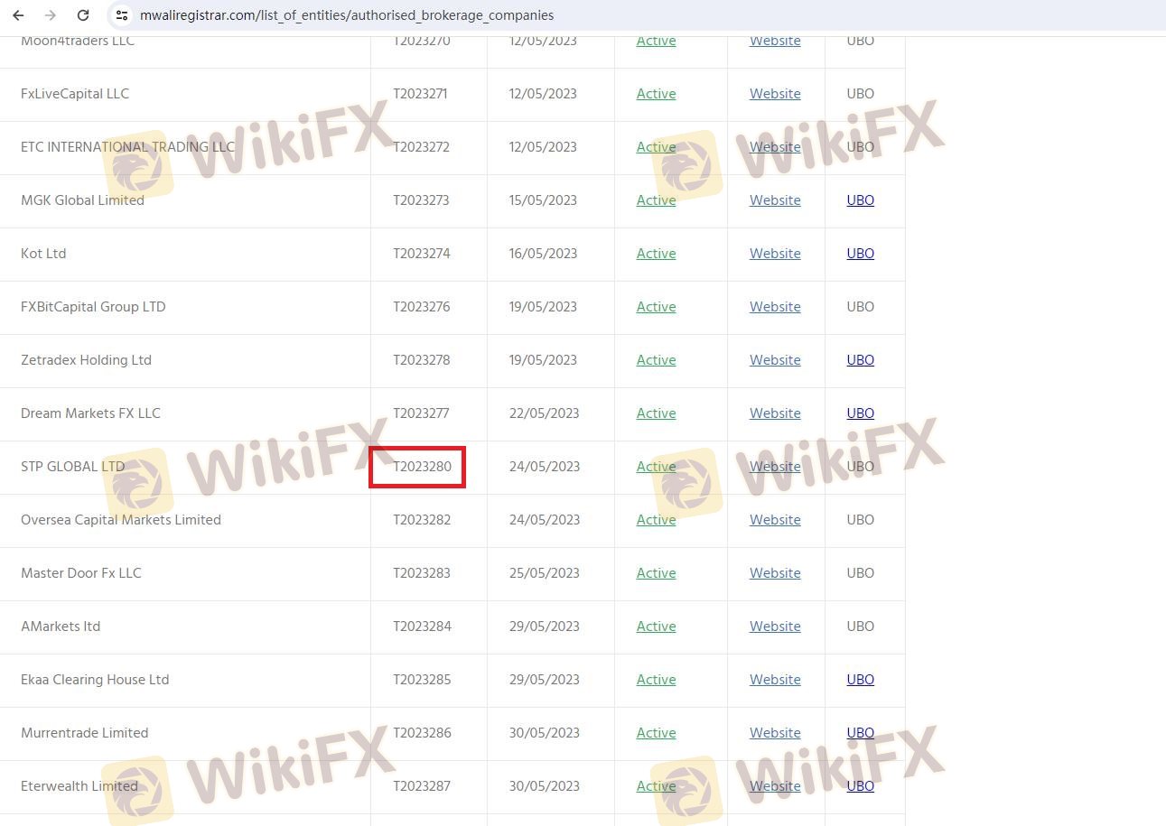The height and width of the screenshot is (826, 1166).
Task: View UBO for Ekaa Clearing House Ltd
Action: [x=861, y=680]
